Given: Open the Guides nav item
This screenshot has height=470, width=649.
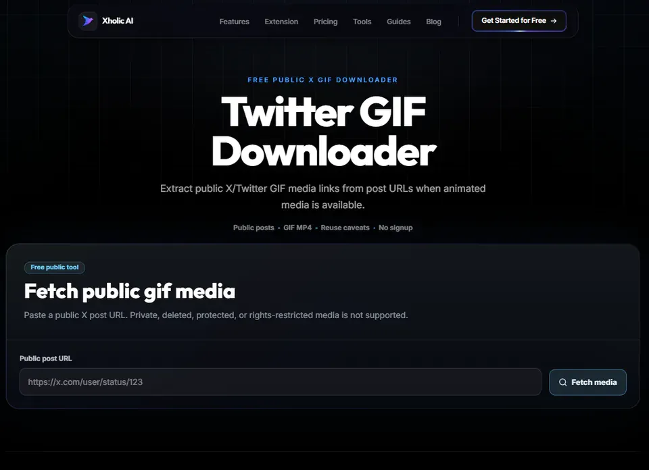Looking at the screenshot, I should (x=399, y=22).
